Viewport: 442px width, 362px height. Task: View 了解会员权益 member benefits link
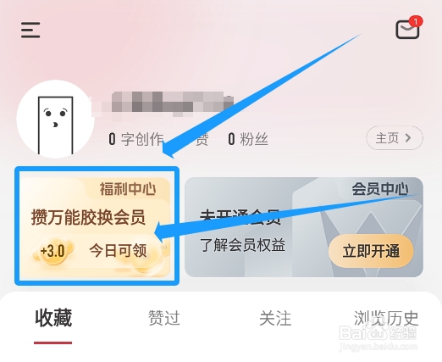243,245
